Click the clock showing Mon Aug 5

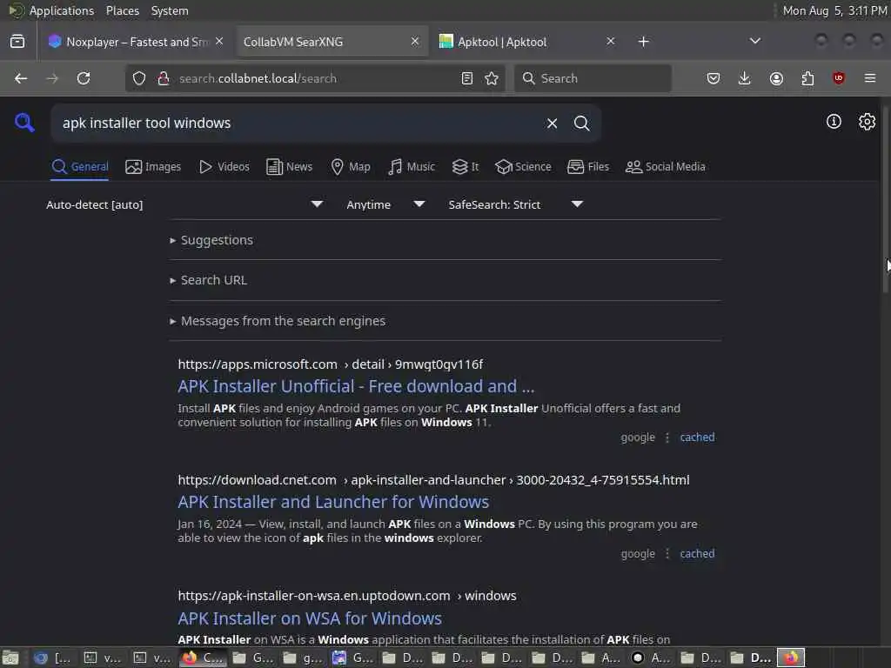pyautogui.click(x=834, y=10)
